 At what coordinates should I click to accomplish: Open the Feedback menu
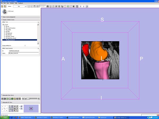tap(20, 3)
